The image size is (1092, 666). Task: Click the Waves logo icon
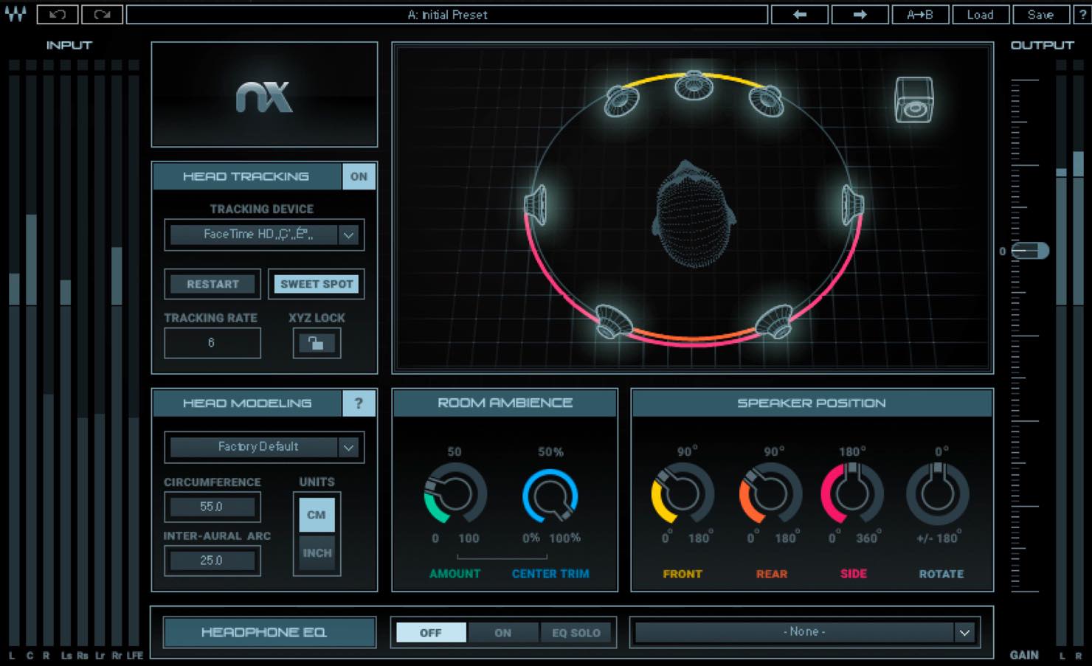coord(15,13)
